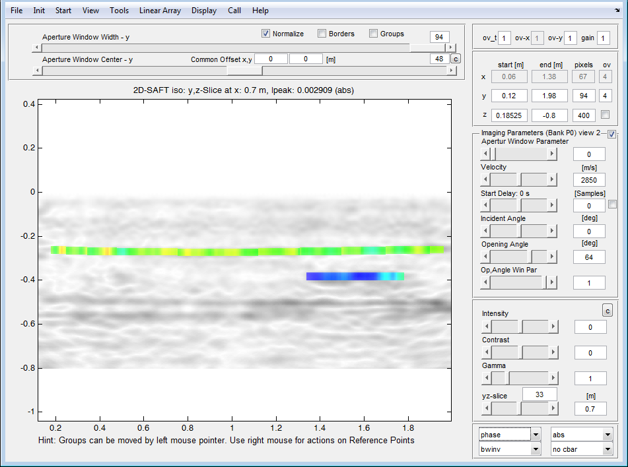628x467 pixels.
Task: Click the z pixels field showing 400
Action: (584, 115)
